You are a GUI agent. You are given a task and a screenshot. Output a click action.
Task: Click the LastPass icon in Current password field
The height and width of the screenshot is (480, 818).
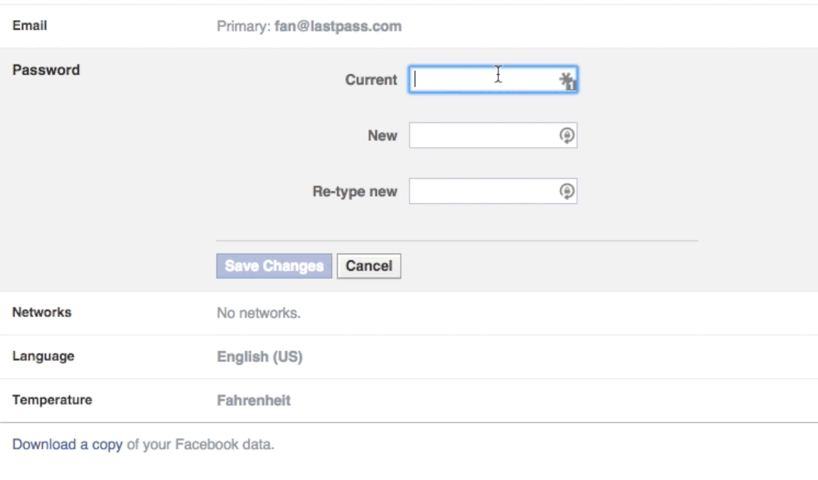point(568,81)
